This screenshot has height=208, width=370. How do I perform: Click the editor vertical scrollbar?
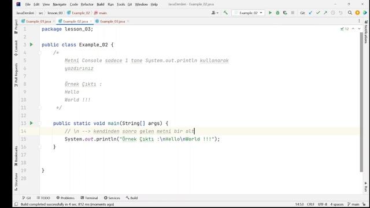[361, 102]
